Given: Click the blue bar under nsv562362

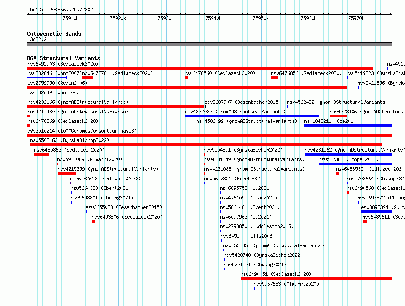Looking at the screenshot, I should coord(356,164).
